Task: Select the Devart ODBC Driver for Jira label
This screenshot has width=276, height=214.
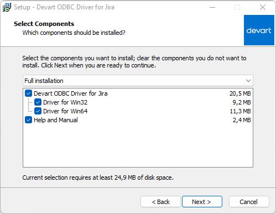Action: [71, 93]
